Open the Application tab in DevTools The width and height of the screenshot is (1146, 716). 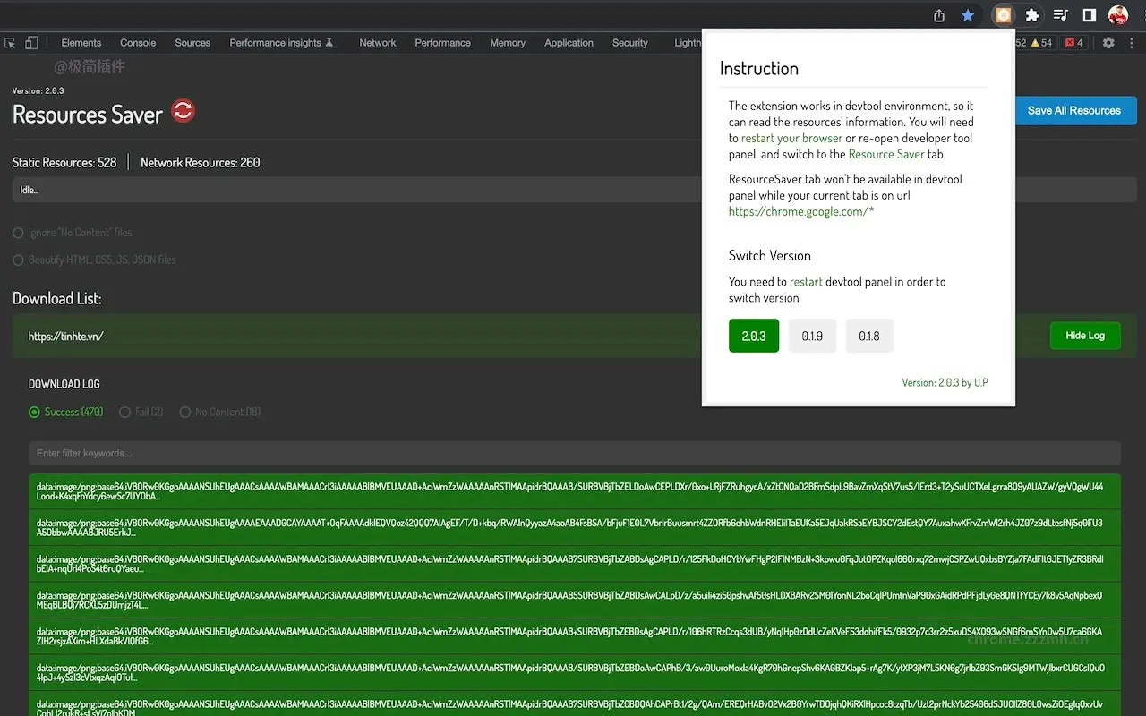[569, 43]
